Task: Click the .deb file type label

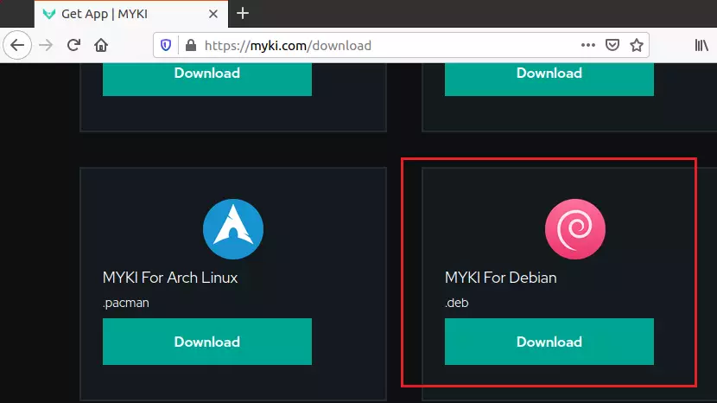Action: click(457, 303)
